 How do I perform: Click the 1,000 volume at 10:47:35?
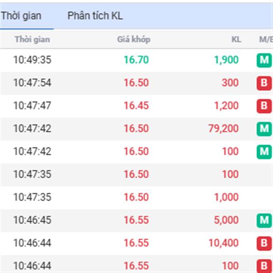[227, 197]
